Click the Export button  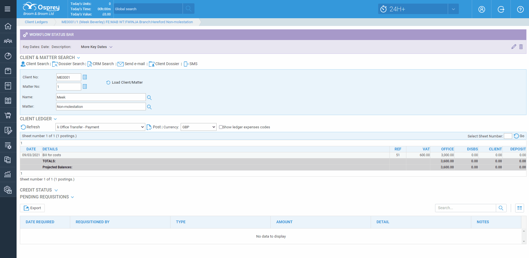[x=32, y=208]
